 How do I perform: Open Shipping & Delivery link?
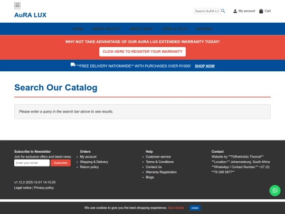pos(94,162)
